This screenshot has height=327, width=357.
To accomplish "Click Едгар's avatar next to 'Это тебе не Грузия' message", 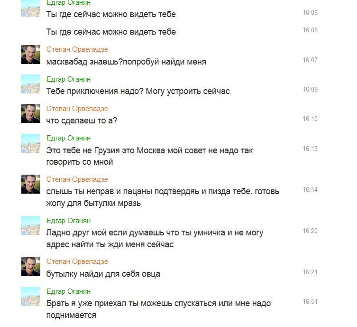I will [31, 143].
